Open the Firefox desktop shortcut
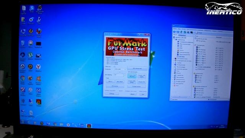This screenshot has height=138, width=245. tap(39, 32)
